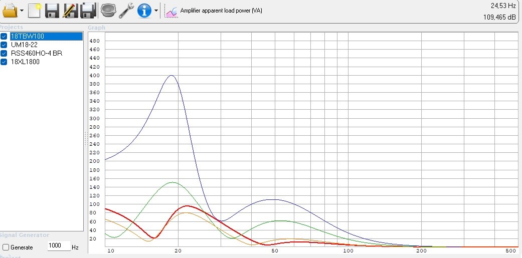Viewport: 522px width, 258px height.
Task: Click the Save As floppy icon with pencil
Action: tap(70, 10)
